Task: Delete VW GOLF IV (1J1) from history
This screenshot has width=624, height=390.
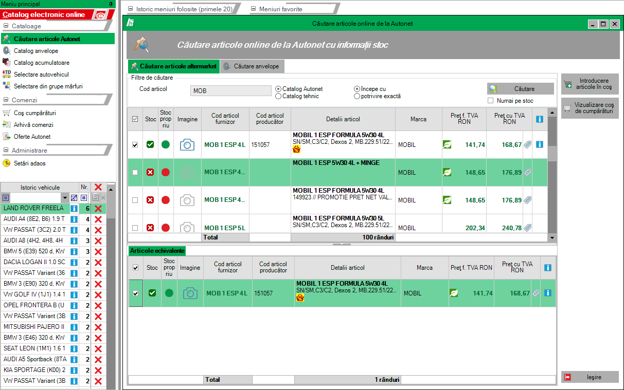Action: pos(98,294)
